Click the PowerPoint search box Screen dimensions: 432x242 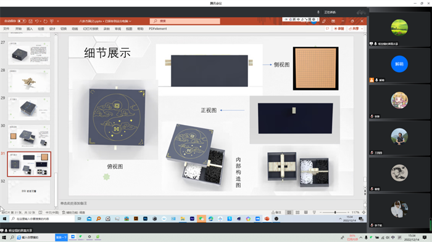click(x=185, y=21)
